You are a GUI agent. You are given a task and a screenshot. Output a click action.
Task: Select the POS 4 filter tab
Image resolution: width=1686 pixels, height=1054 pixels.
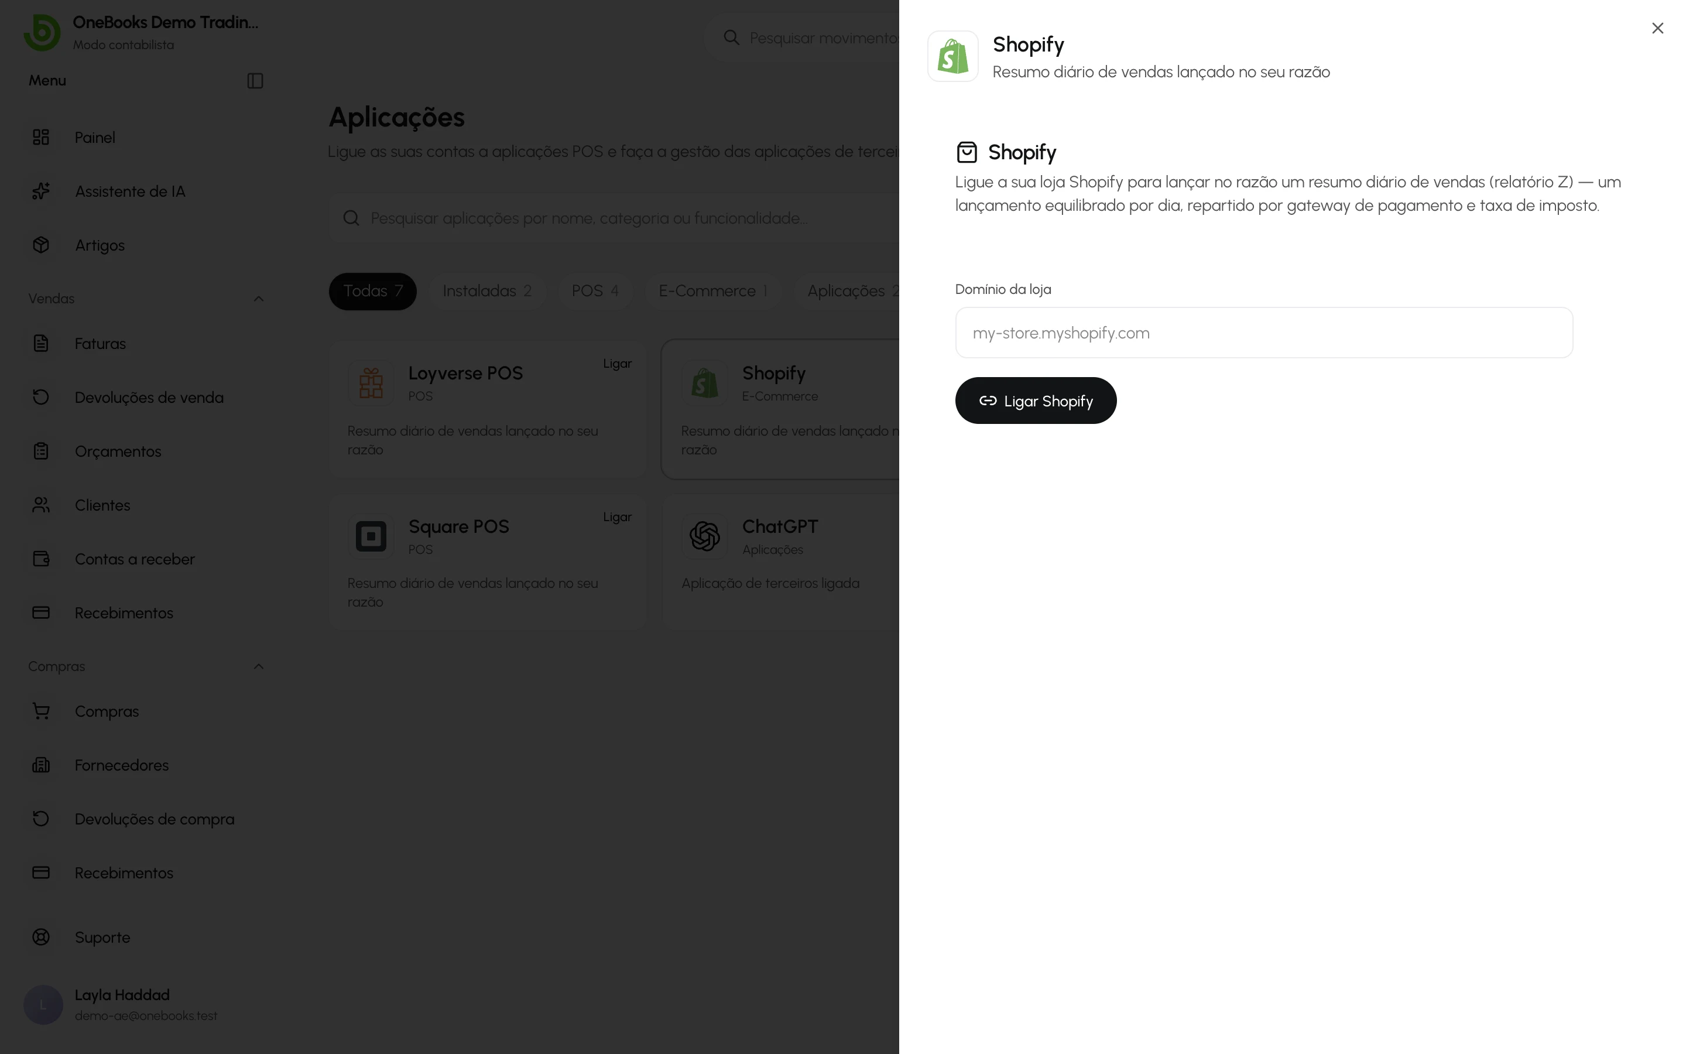pyautogui.click(x=595, y=290)
